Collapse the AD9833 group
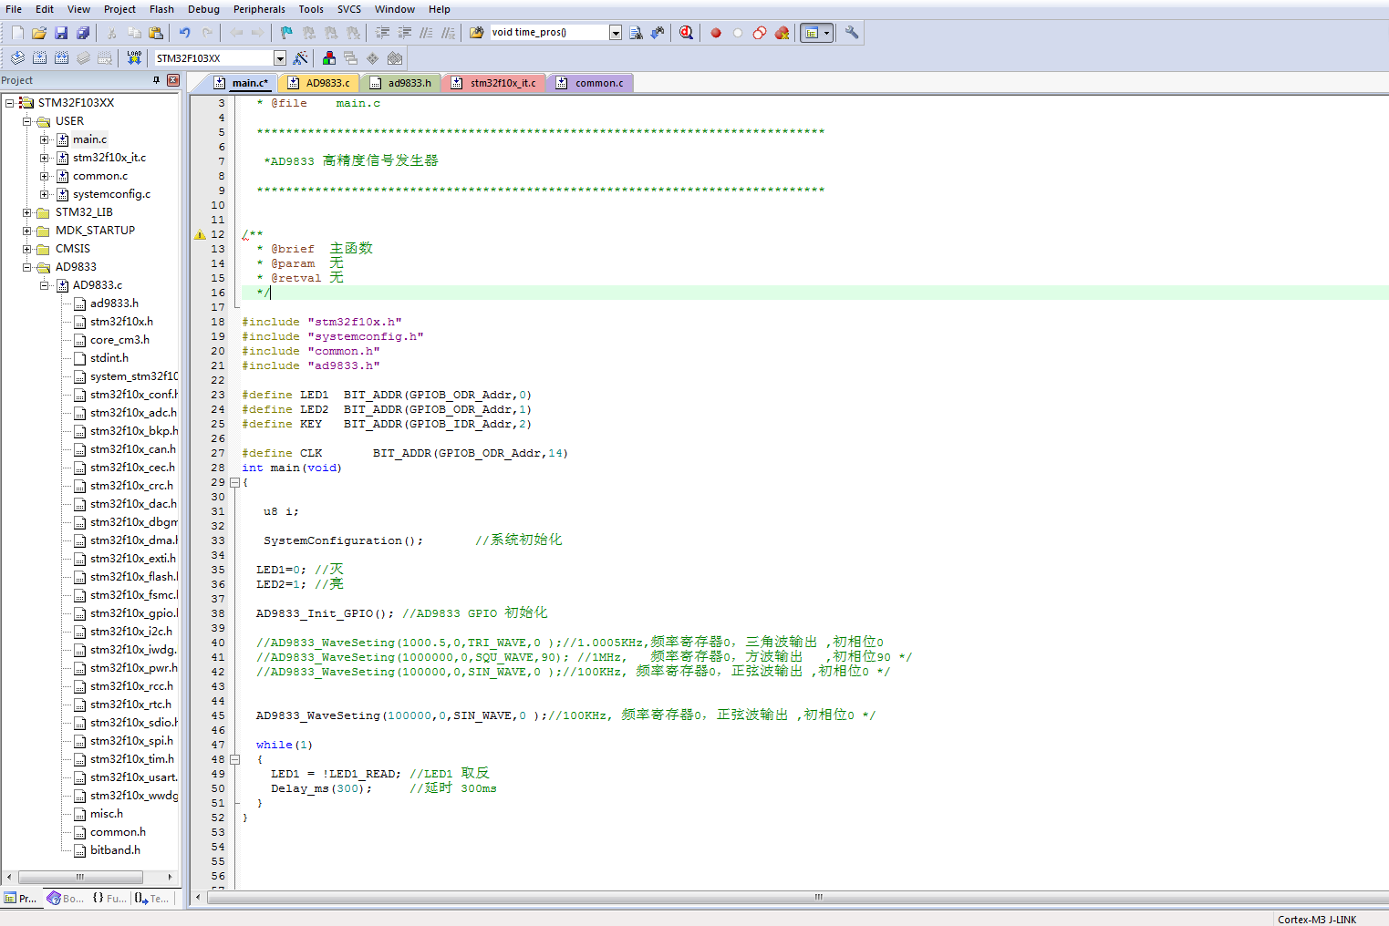 click(x=26, y=267)
